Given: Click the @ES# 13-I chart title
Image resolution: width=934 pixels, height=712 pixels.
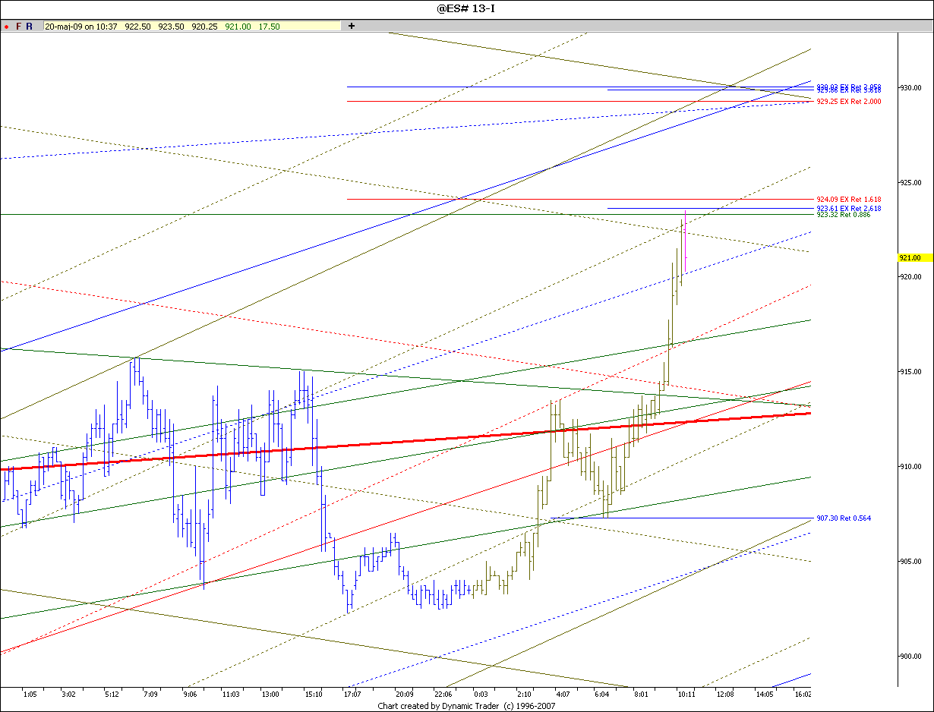Looking at the screenshot, I should 467,8.
